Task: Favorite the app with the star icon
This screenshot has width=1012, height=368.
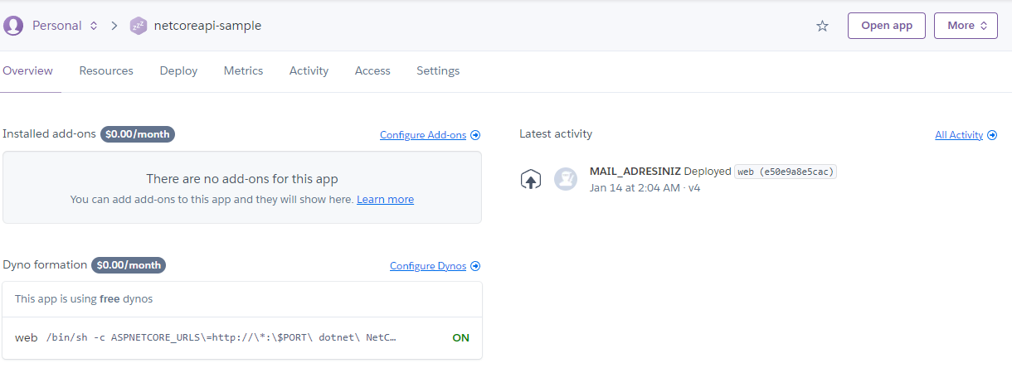Action: 822,26
